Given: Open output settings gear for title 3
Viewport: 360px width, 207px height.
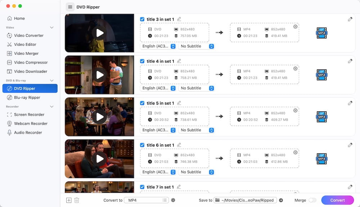Looking at the screenshot, I should (x=295, y=27).
